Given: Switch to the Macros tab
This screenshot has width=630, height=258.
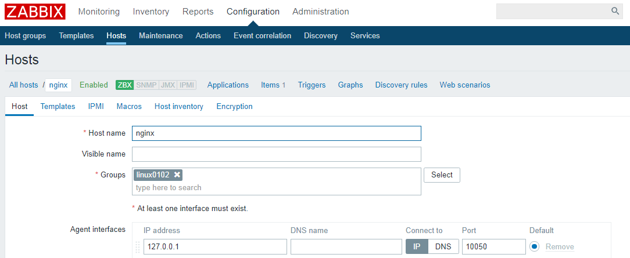Looking at the screenshot, I should click(129, 107).
